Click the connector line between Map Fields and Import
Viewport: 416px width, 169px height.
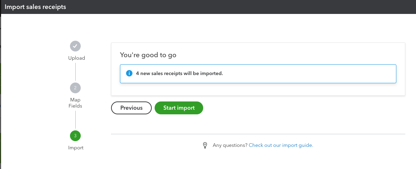coord(75,120)
